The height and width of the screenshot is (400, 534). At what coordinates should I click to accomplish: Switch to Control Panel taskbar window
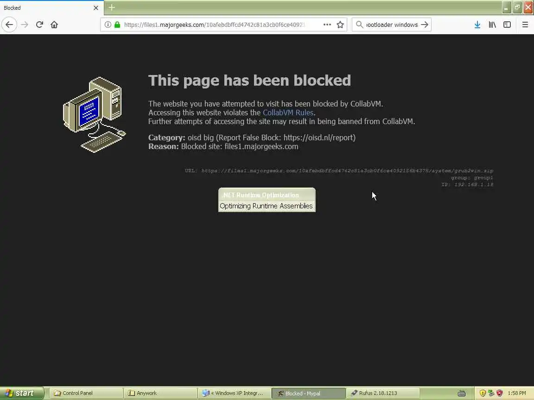(86, 393)
